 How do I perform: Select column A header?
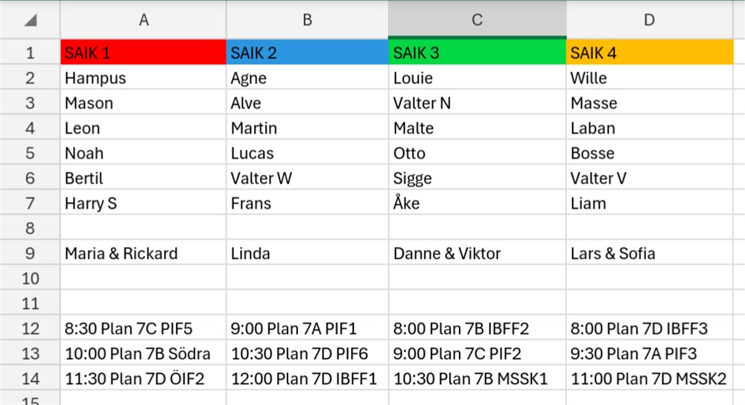[143, 20]
